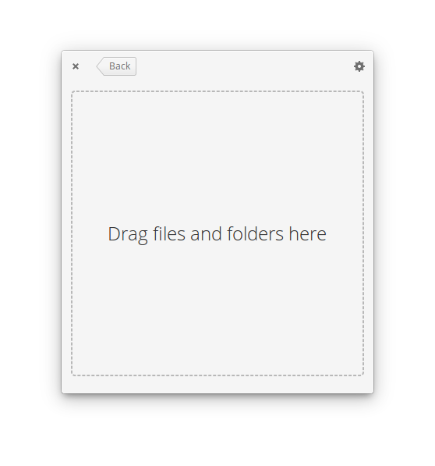Click the small x icon beside Back
This screenshot has height=466, width=435.
click(76, 66)
